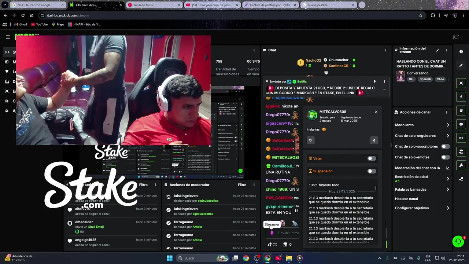Unpin the BotRix pinned message
This screenshot has height=264, width=469.
(x=374, y=81)
